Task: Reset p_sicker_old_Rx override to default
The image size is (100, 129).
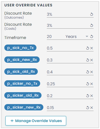Action: click(88, 96)
